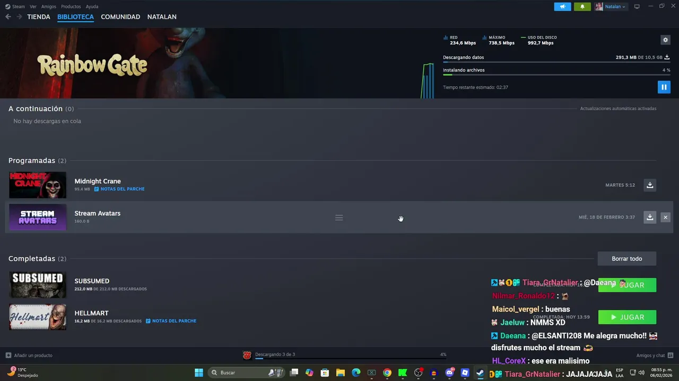Open the weather widget showing 13°C

click(24, 373)
